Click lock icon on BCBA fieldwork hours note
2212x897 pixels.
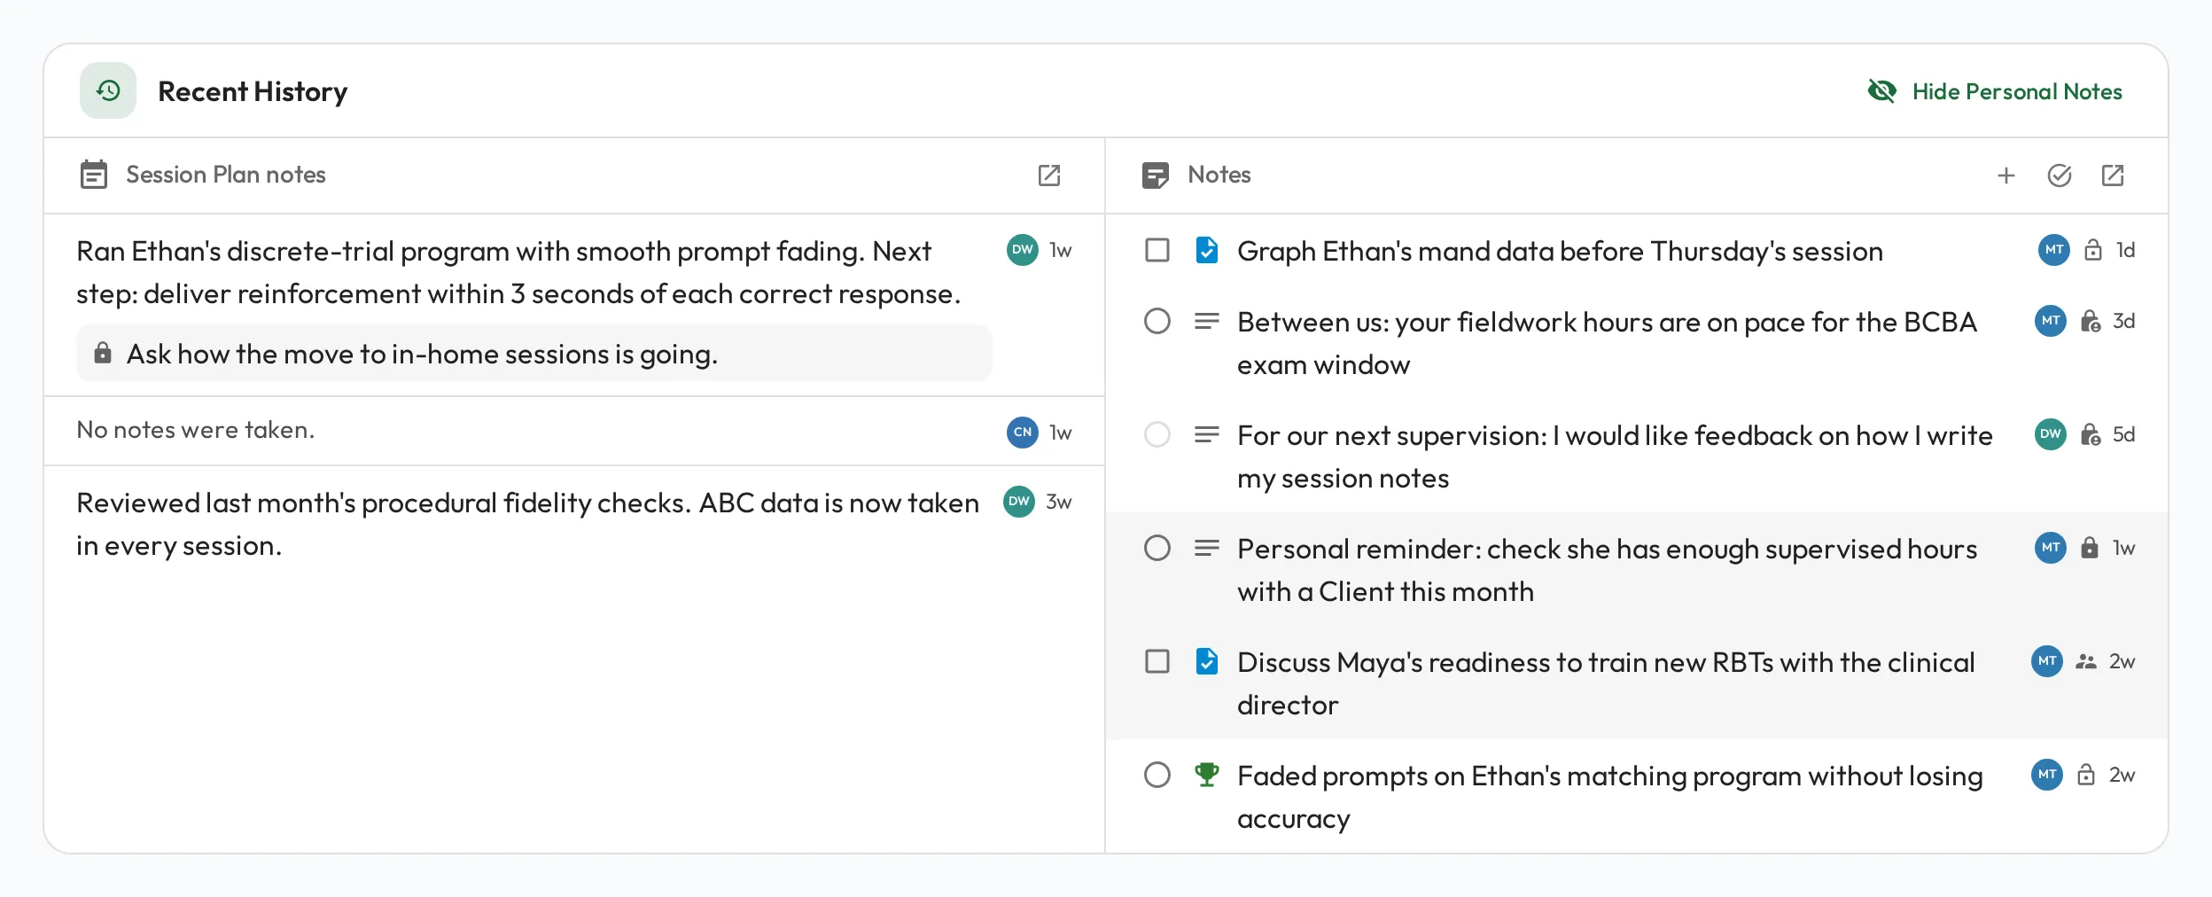2091,321
